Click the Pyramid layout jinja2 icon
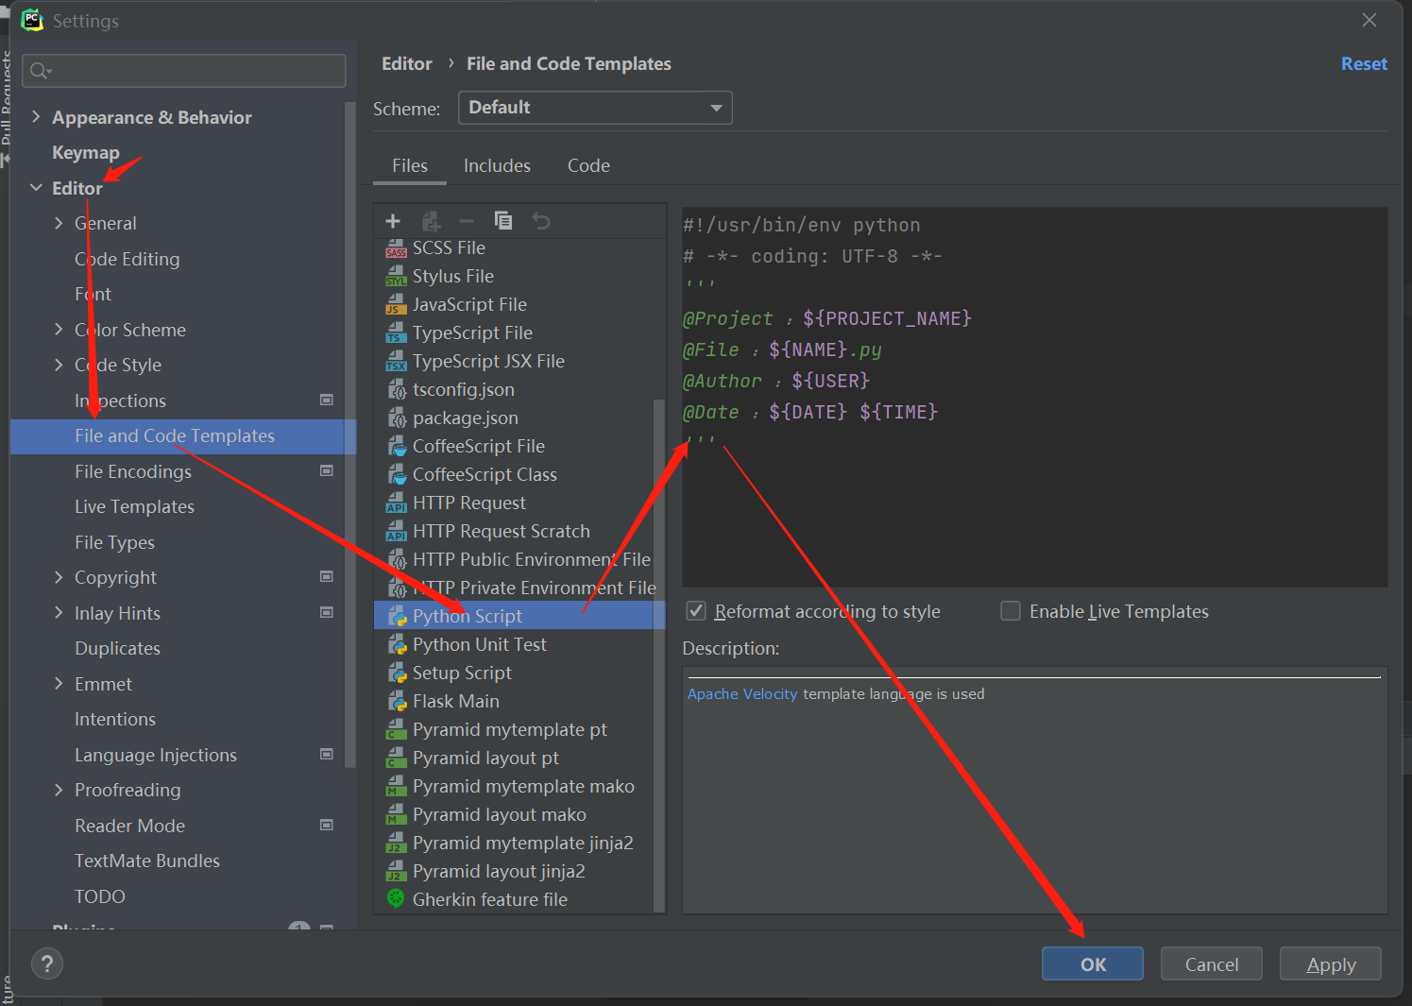The width and height of the screenshot is (1412, 1006). (x=396, y=872)
